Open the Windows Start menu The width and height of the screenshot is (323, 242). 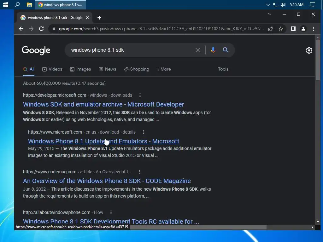tap(6, 4)
